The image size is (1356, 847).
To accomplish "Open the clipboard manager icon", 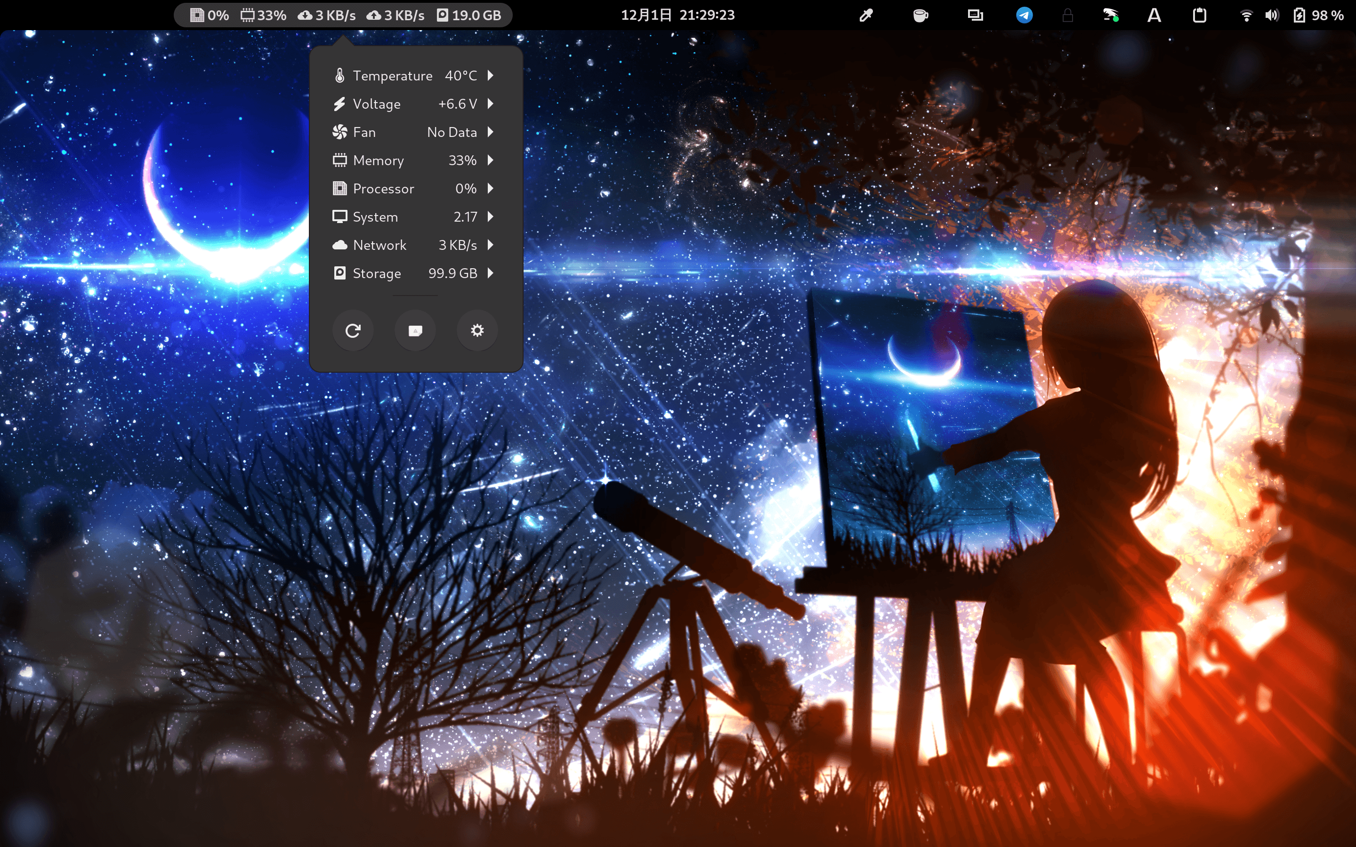I will [x=1199, y=15].
